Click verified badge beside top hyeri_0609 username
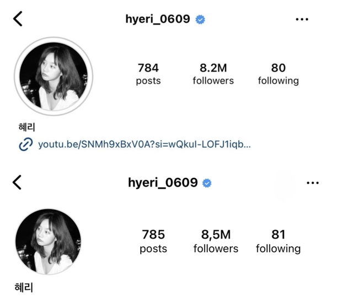This screenshot has height=298, width=342. [x=200, y=20]
